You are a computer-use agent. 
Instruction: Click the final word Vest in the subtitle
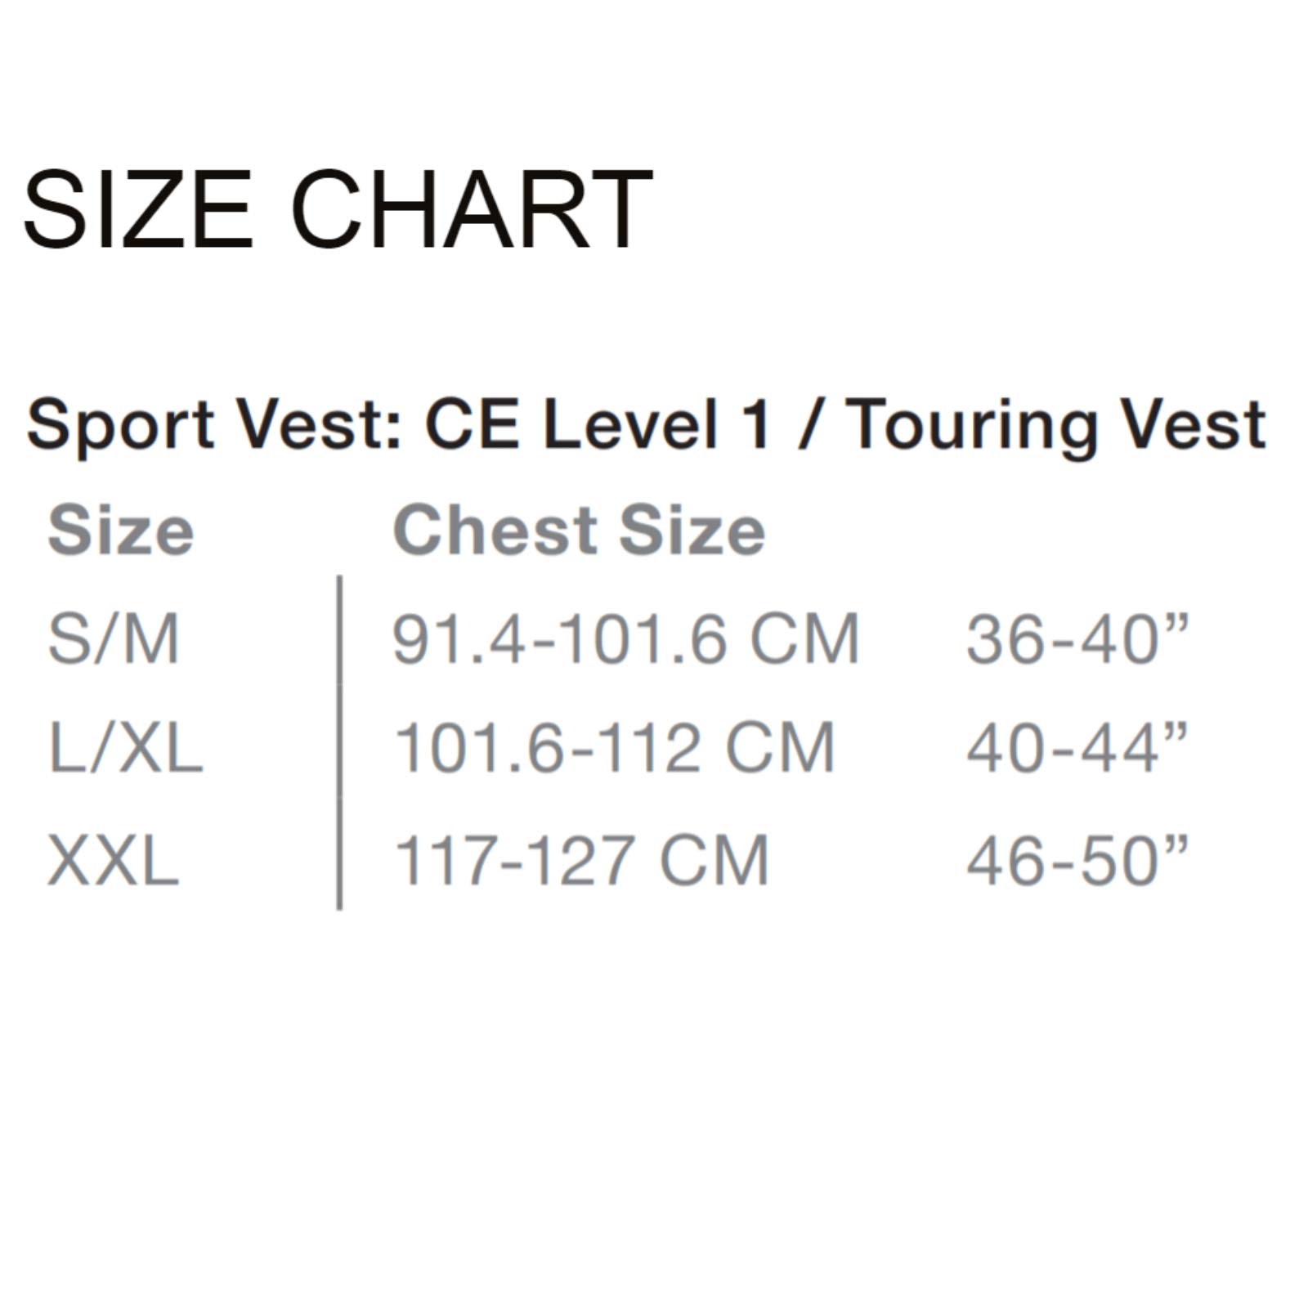[1194, 424]
